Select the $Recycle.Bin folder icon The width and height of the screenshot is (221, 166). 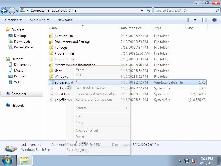point(51,36)
